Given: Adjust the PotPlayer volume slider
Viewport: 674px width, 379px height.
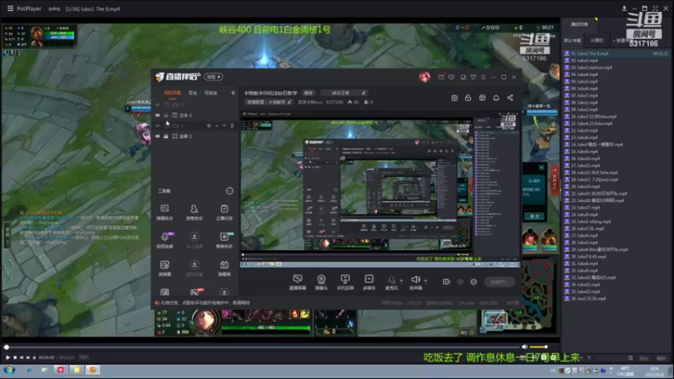Looking at the screenshot, I should coord(538,347).
